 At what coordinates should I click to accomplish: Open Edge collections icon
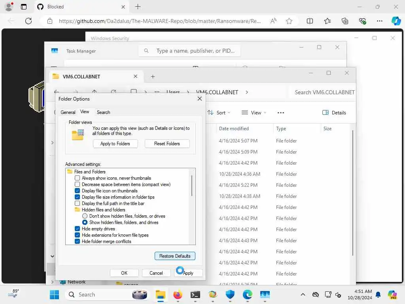point(345,21)
